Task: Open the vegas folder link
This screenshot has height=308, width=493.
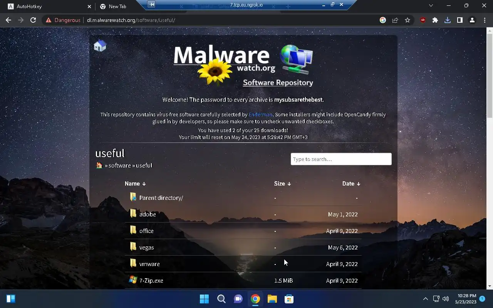Action: [146, 247]
